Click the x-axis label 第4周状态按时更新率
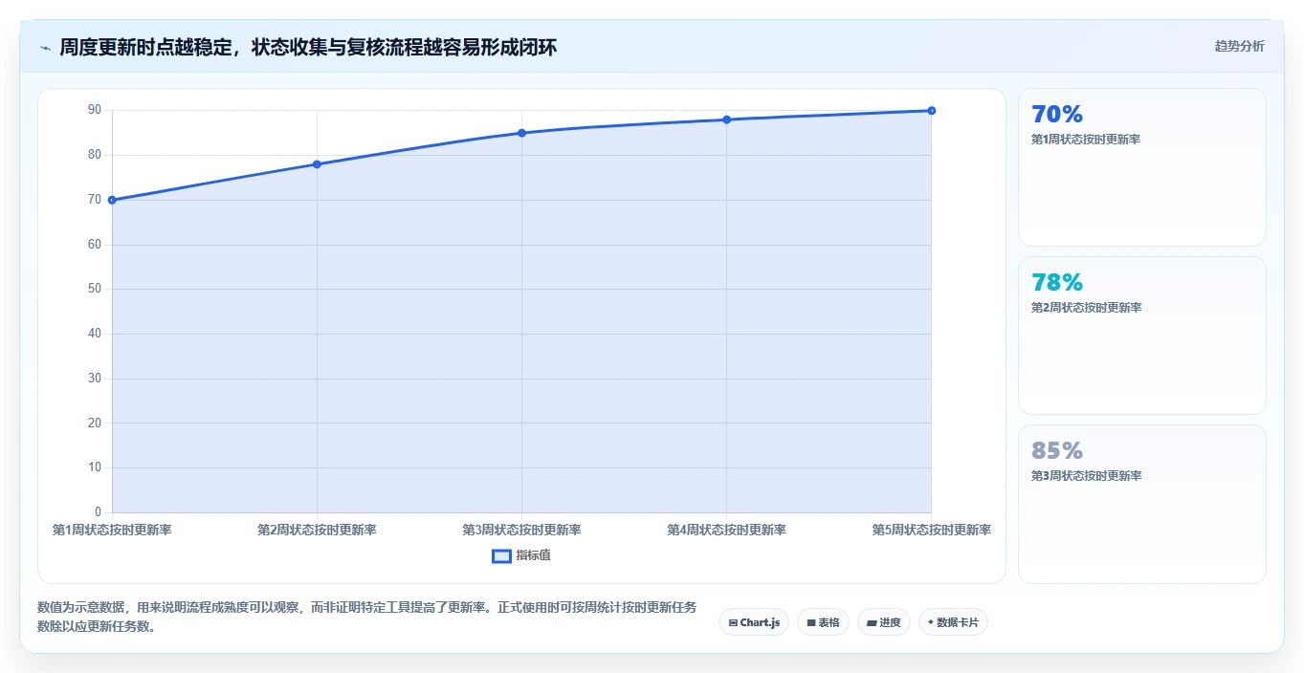1304x673 pixels. point(726,530)
